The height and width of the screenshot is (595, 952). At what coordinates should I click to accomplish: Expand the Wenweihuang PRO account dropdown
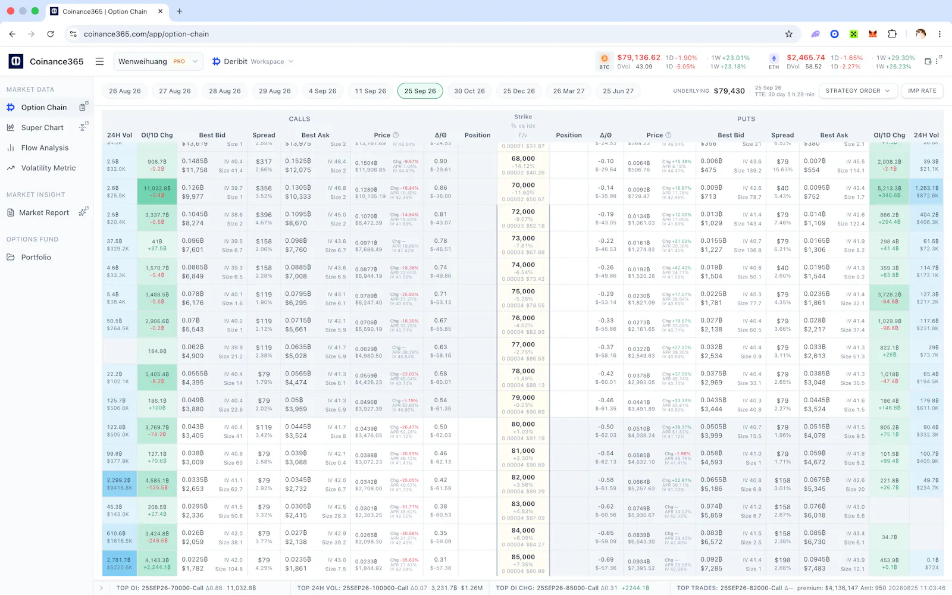158,61
